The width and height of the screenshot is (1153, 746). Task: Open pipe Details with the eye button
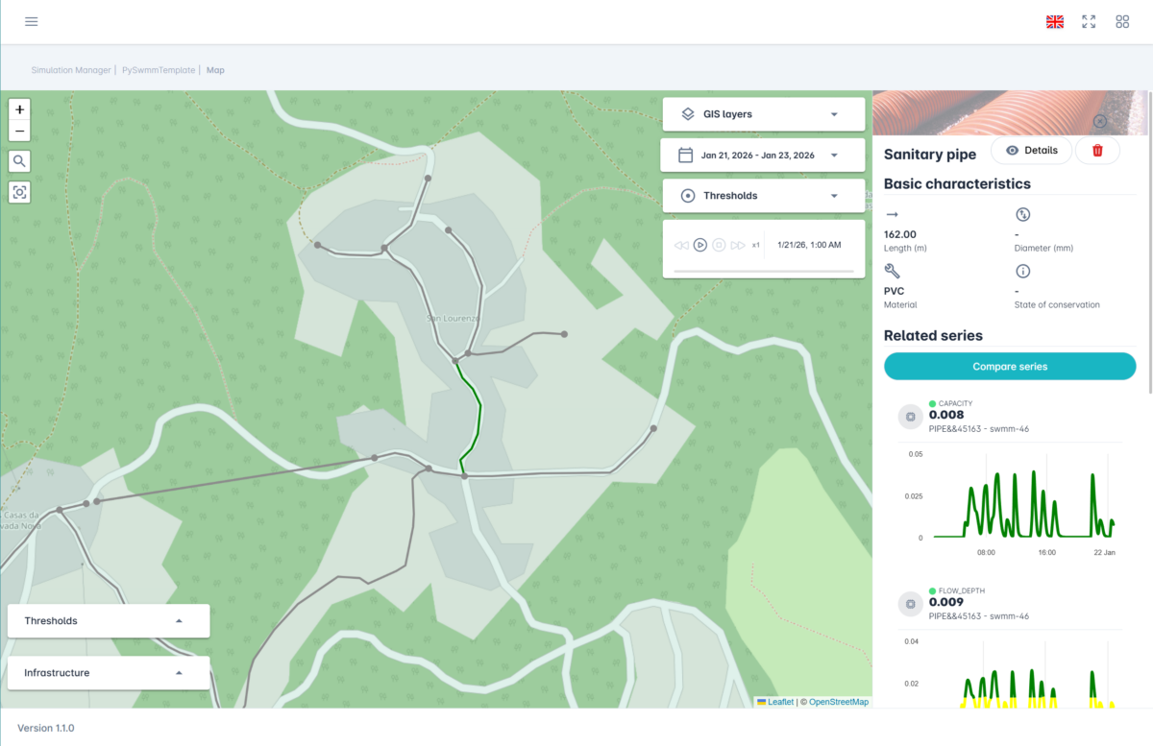click(x=1031, y=151)
